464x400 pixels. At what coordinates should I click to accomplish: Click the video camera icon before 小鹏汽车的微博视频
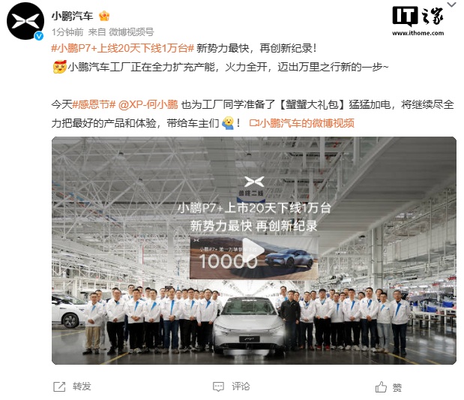click(254, 122)
